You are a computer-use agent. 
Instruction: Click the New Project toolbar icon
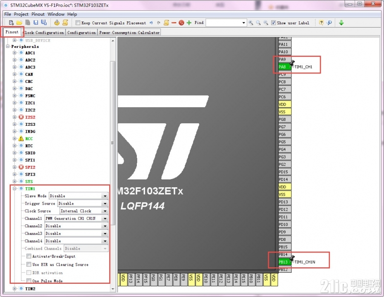point(11,23)
